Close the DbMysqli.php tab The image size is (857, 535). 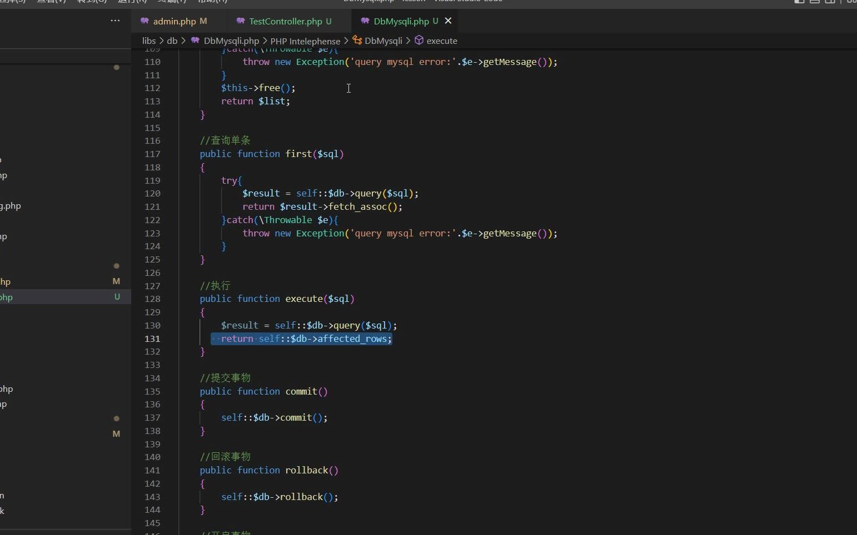click(448, 21)
